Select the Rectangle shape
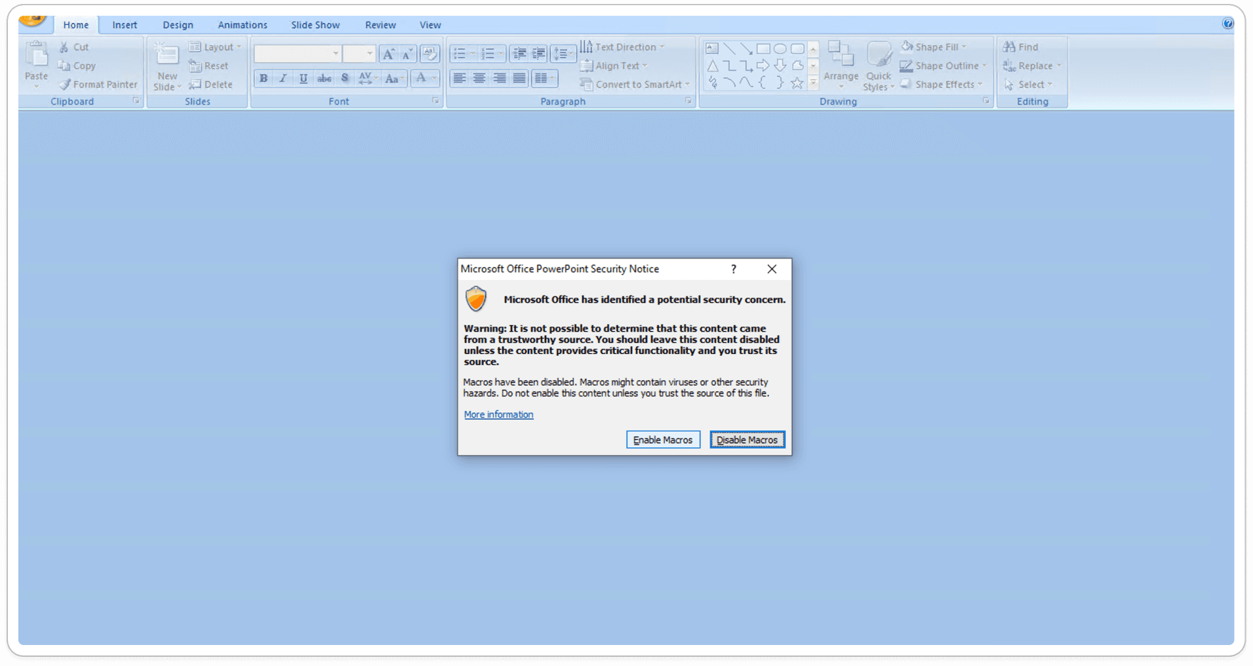1253x666 pixels. coord(763,49)
